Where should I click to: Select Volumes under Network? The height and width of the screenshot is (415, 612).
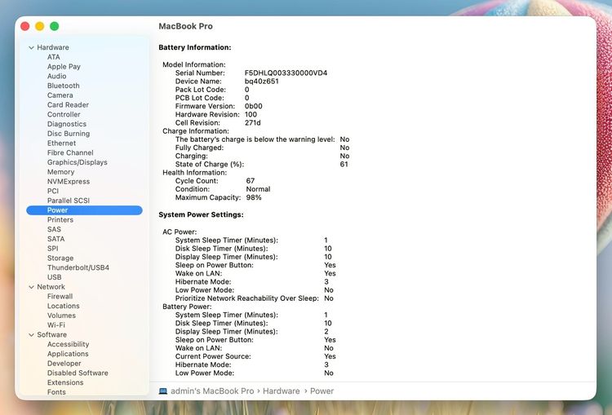61,316
